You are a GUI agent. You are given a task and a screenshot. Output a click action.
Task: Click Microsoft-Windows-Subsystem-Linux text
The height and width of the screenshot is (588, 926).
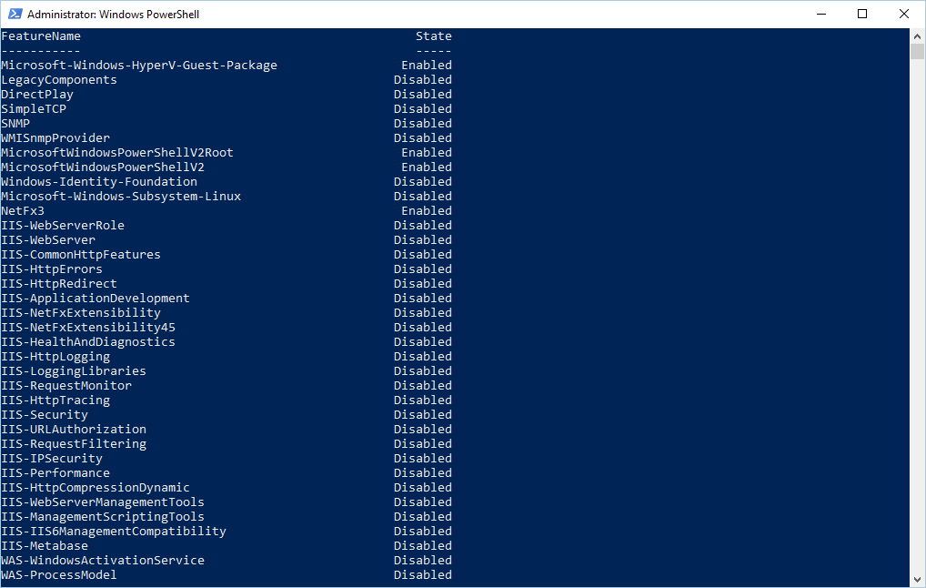point(121,197)
